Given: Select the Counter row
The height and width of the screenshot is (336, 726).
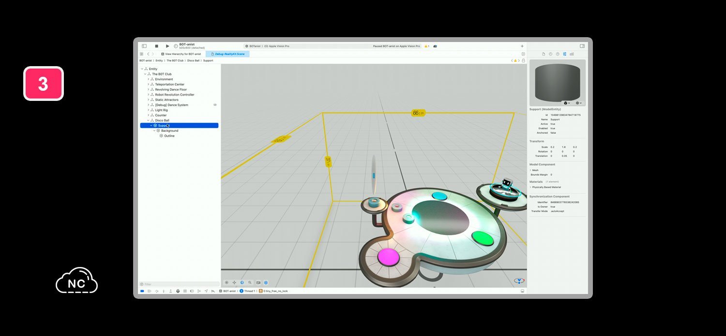Looking at the screenshot, I should pos(179,115).
